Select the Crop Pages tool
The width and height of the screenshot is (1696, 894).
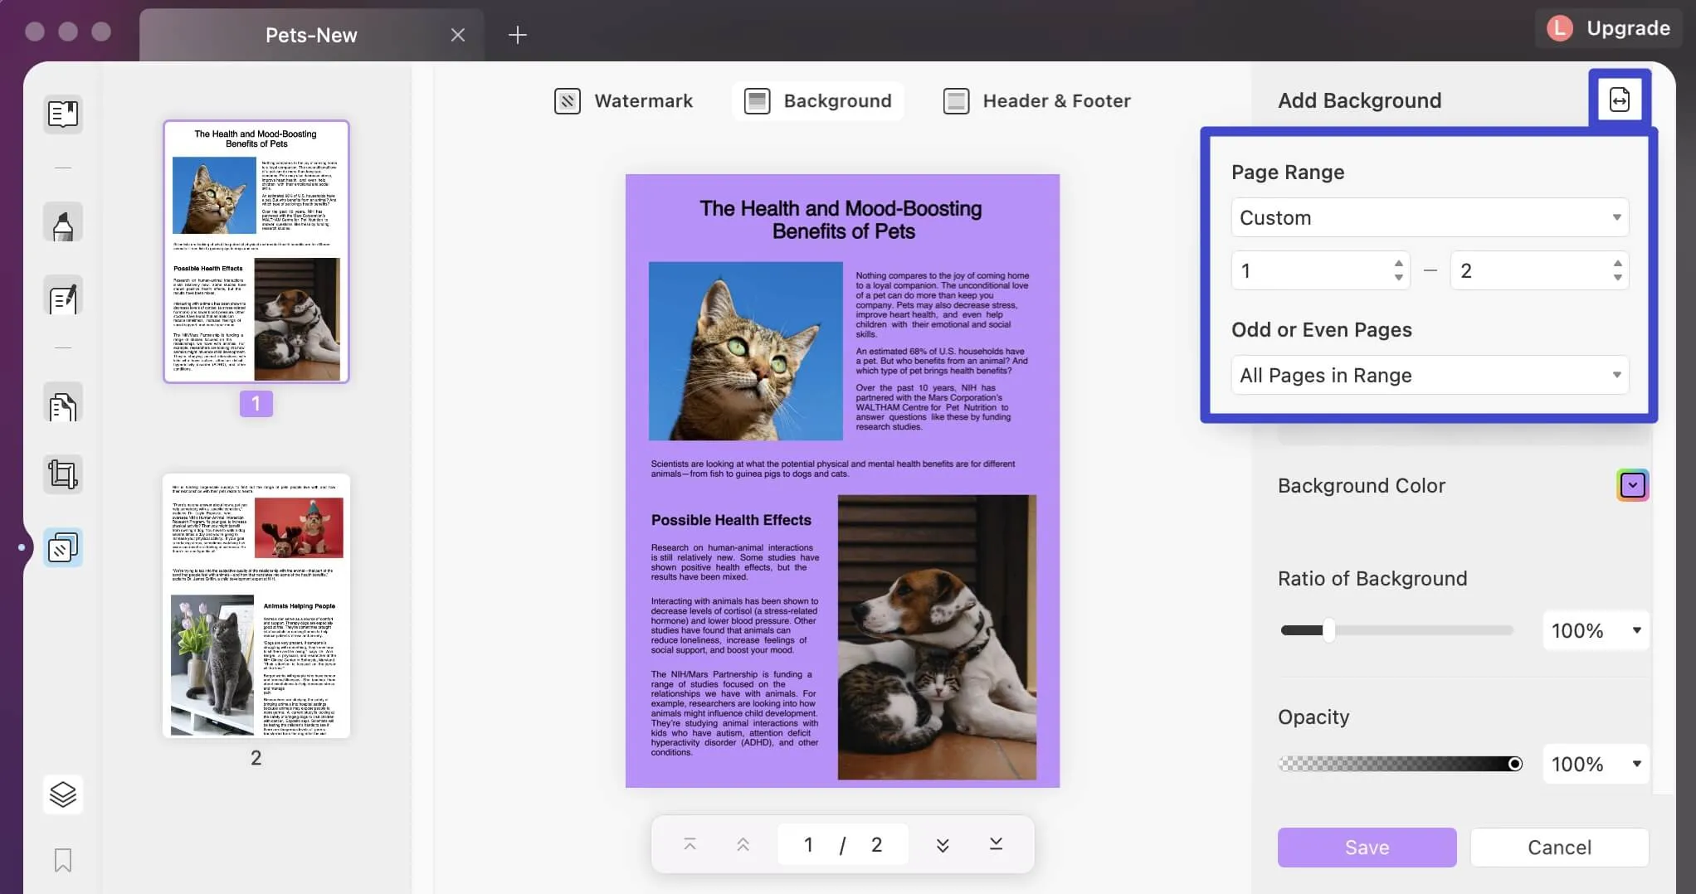(63, 474)
